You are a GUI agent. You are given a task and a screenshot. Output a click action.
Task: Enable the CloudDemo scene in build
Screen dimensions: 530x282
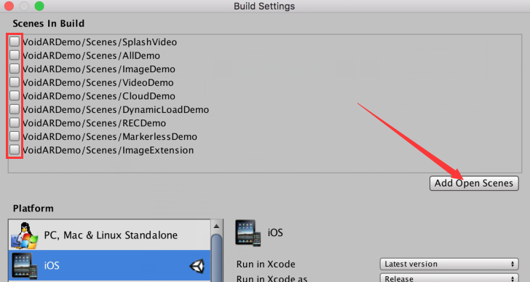15,95
